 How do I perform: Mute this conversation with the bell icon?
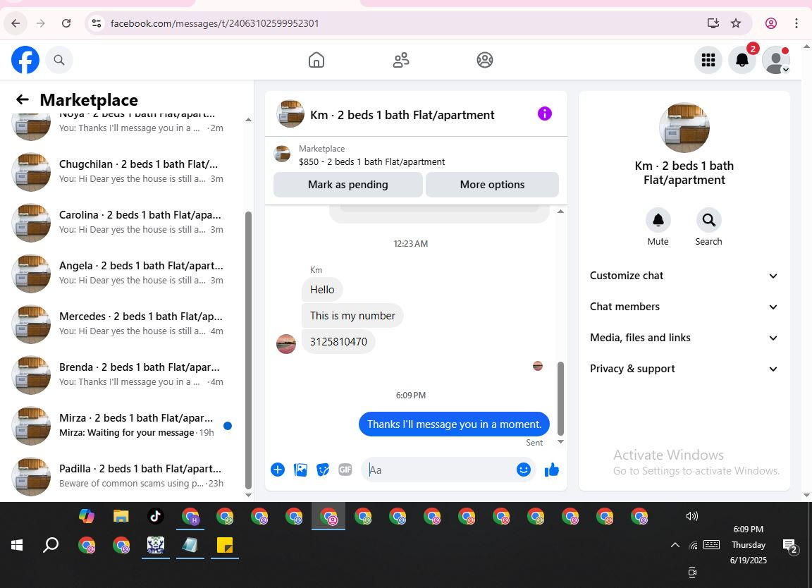tap(658, 220)
